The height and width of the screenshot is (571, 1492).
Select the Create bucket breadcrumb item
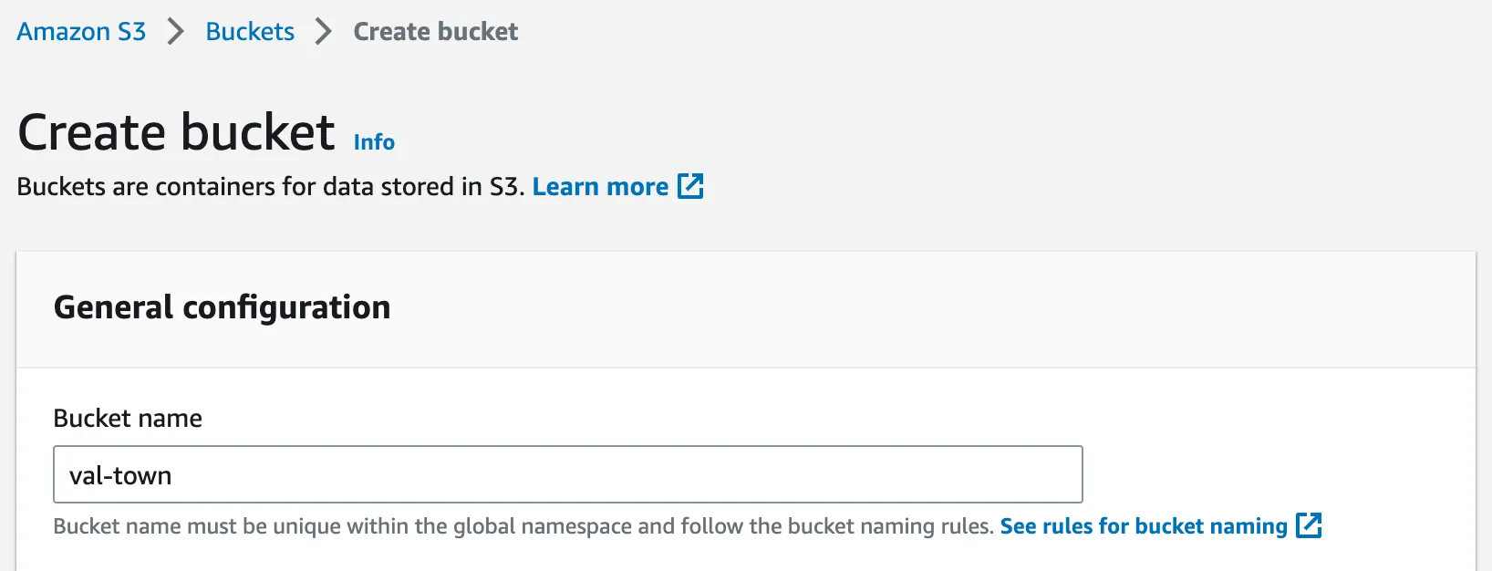point(435,32)
